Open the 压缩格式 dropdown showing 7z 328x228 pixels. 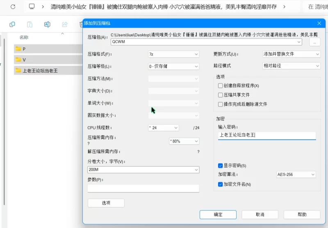coord(173,54)
